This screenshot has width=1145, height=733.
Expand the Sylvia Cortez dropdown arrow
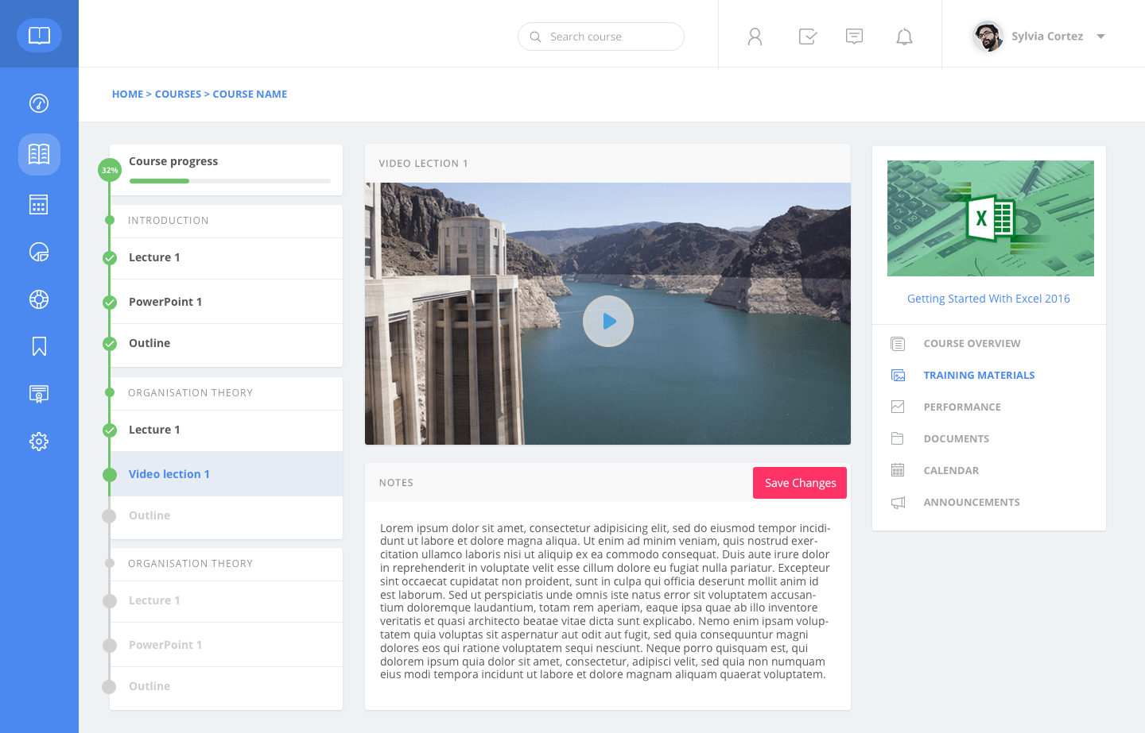[1101, 37]
